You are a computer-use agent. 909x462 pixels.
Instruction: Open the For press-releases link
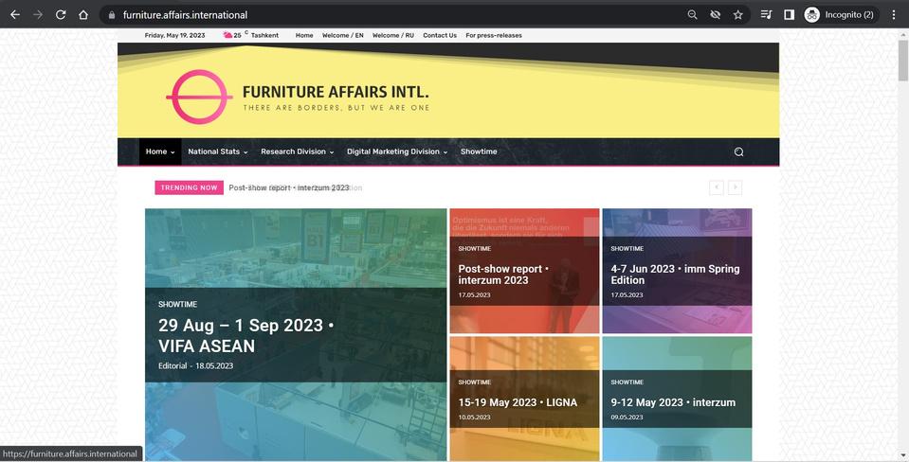click(494, 35)
